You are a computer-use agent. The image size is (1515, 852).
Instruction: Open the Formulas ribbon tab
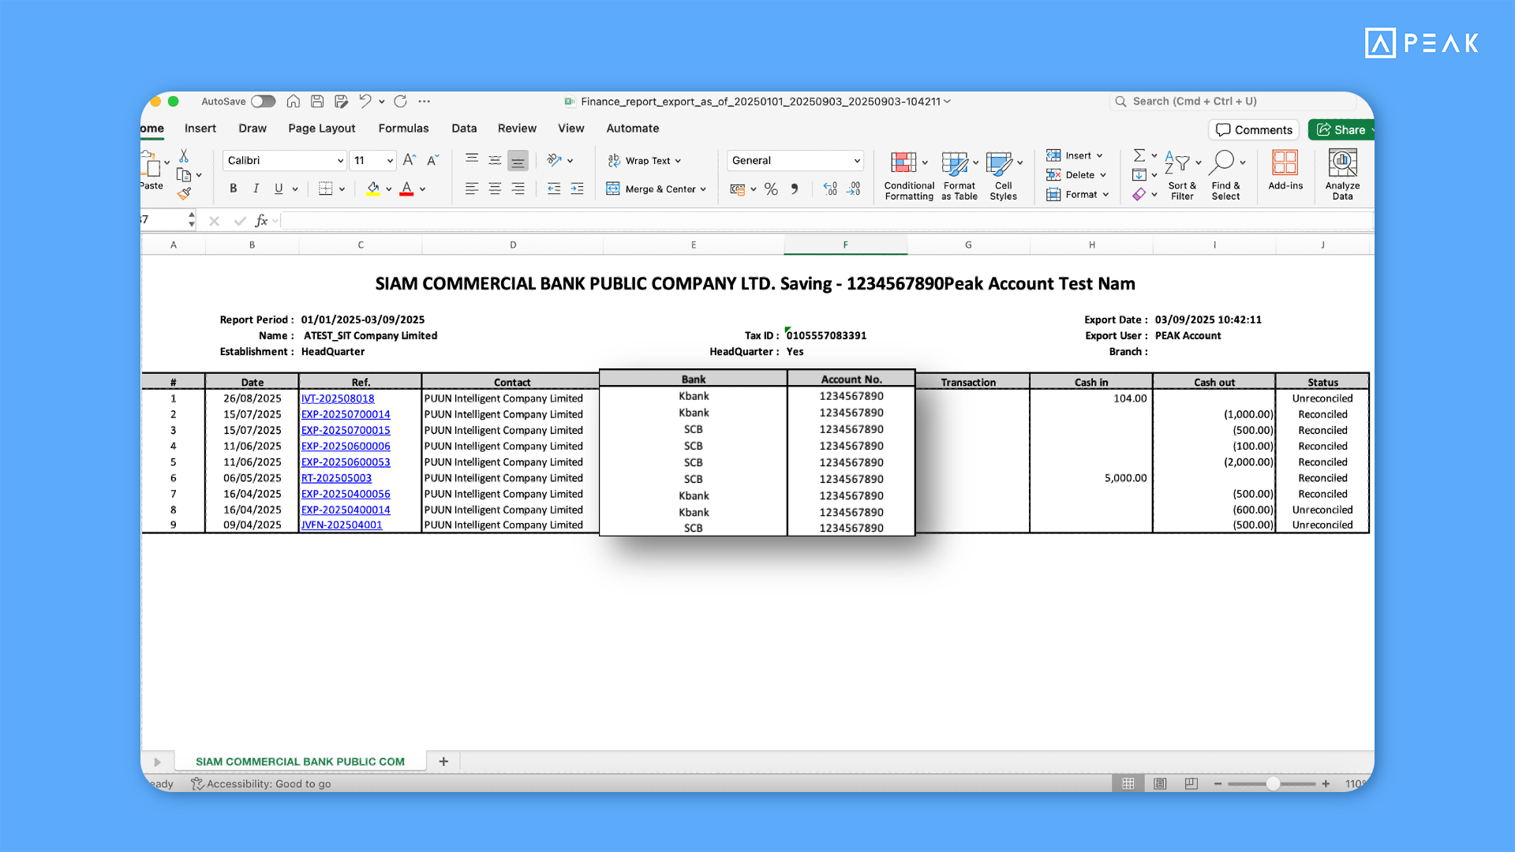point(403,128)
